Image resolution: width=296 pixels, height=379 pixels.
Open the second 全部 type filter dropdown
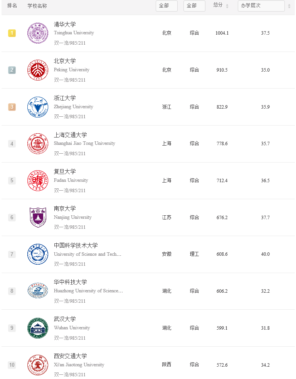pyautogui.click(x=194, y=6)
